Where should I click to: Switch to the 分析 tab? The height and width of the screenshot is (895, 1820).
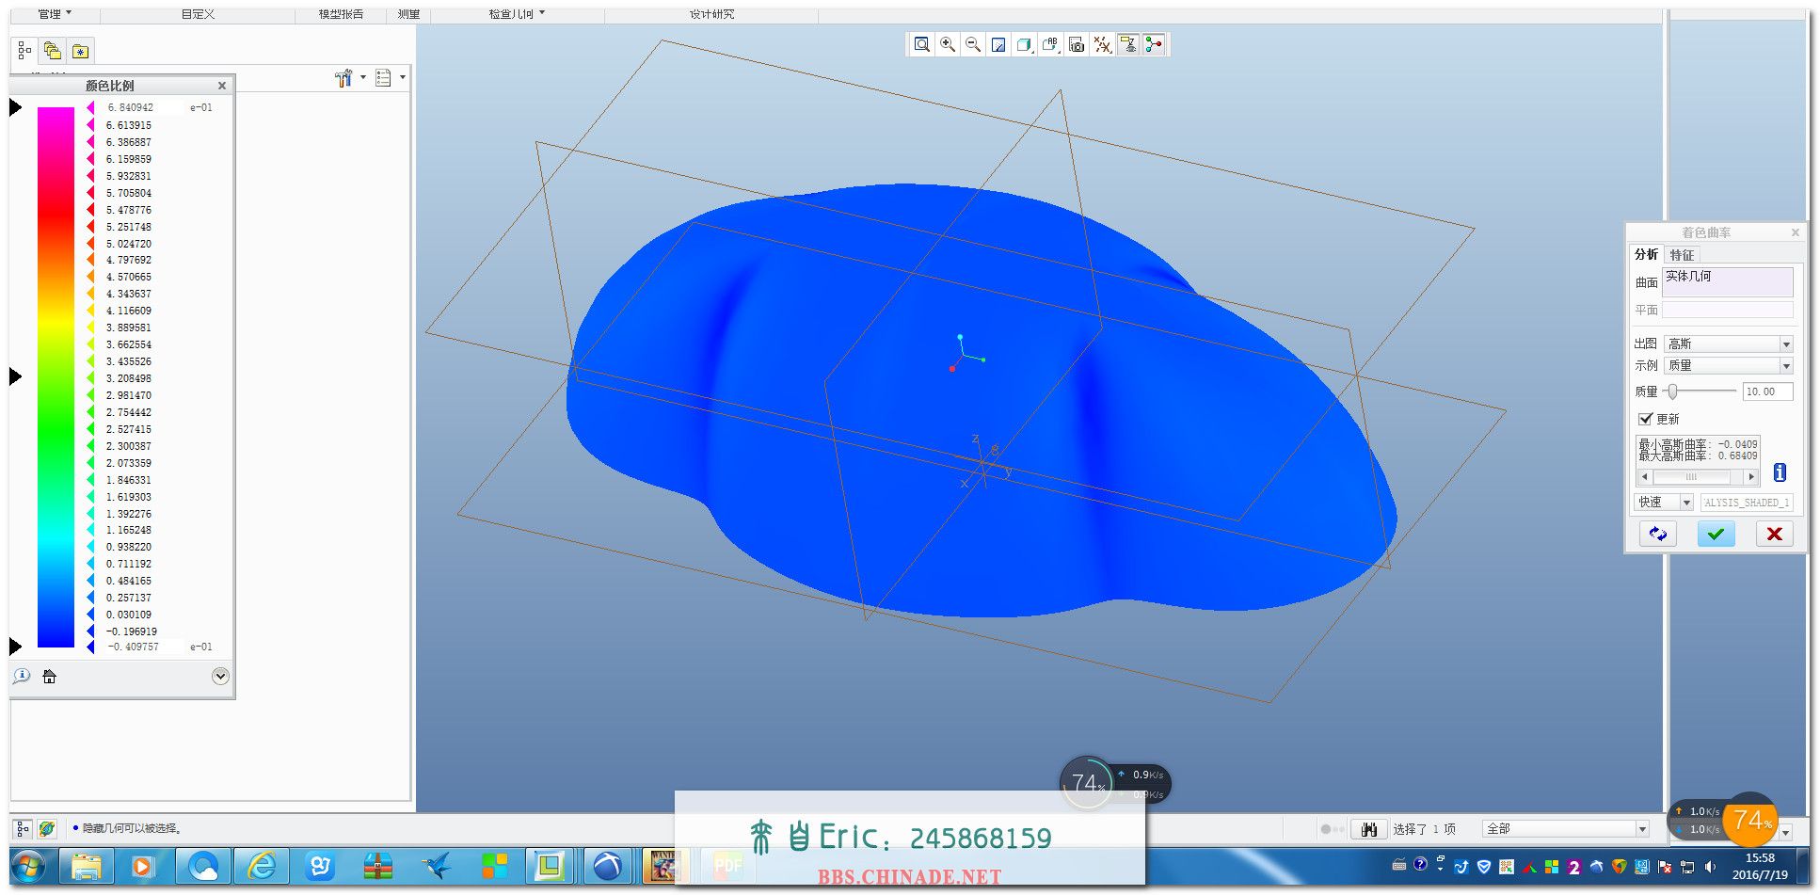click(x=1646, y=254)
